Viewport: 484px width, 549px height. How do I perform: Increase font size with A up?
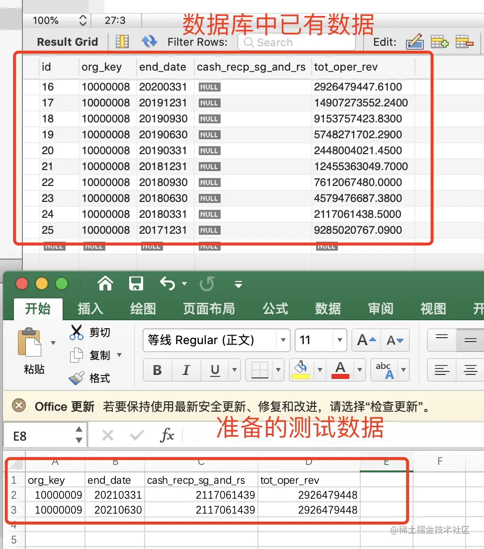tap(366, 340)
